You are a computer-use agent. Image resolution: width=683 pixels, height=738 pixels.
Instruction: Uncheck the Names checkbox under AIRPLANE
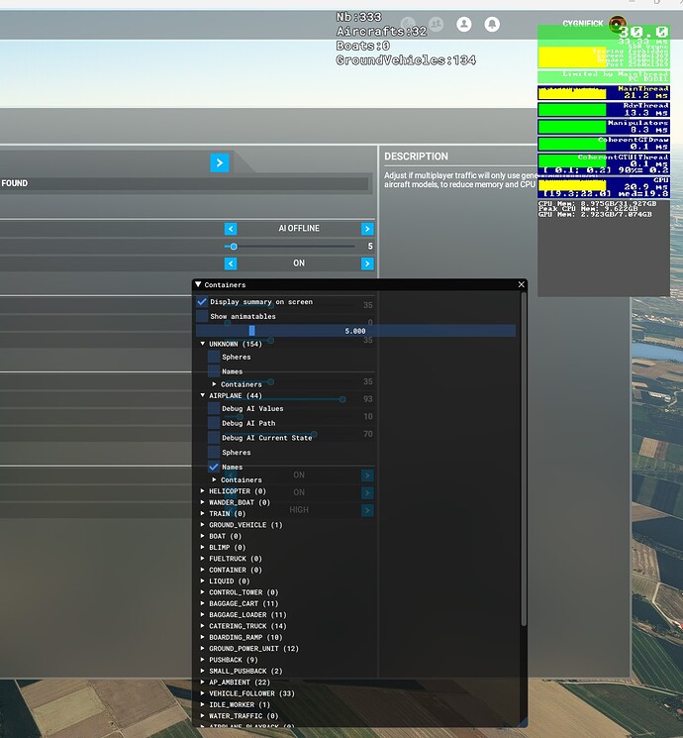coord(214,467)
